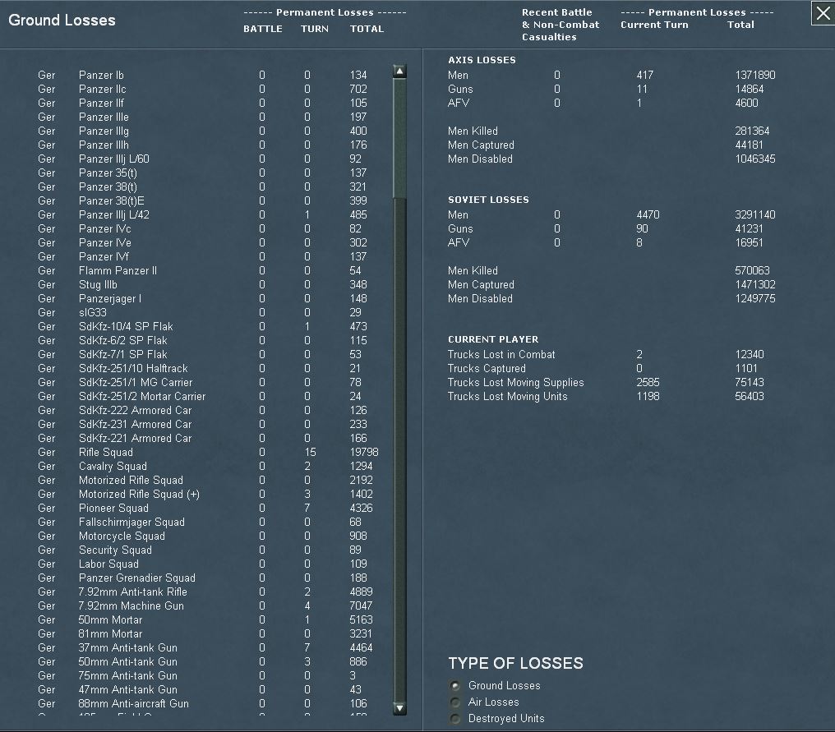Screen dimensions: 835x732
Task: Select the Panzer IVf row
Action: pos(208,256)
